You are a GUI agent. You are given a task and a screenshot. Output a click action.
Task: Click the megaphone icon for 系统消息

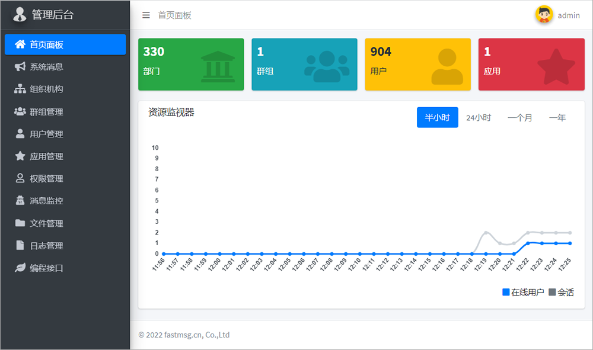point(20,66)
